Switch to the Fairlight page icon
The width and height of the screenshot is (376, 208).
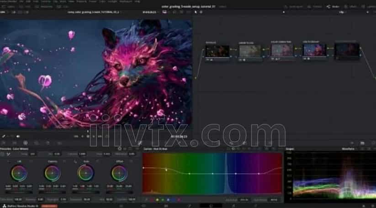pyautogui.click(x=233, y=206)
